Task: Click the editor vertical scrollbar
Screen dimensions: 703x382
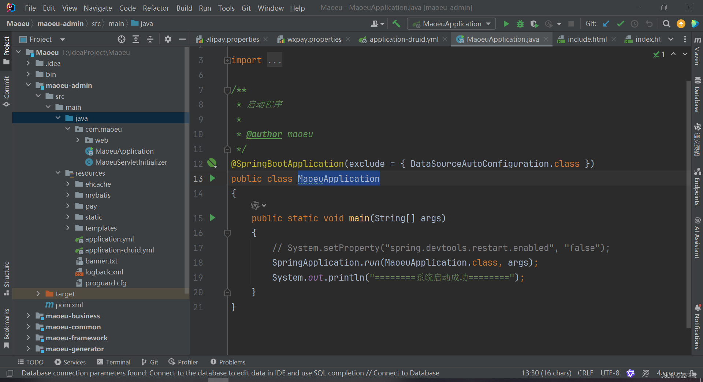Action: 688,205
